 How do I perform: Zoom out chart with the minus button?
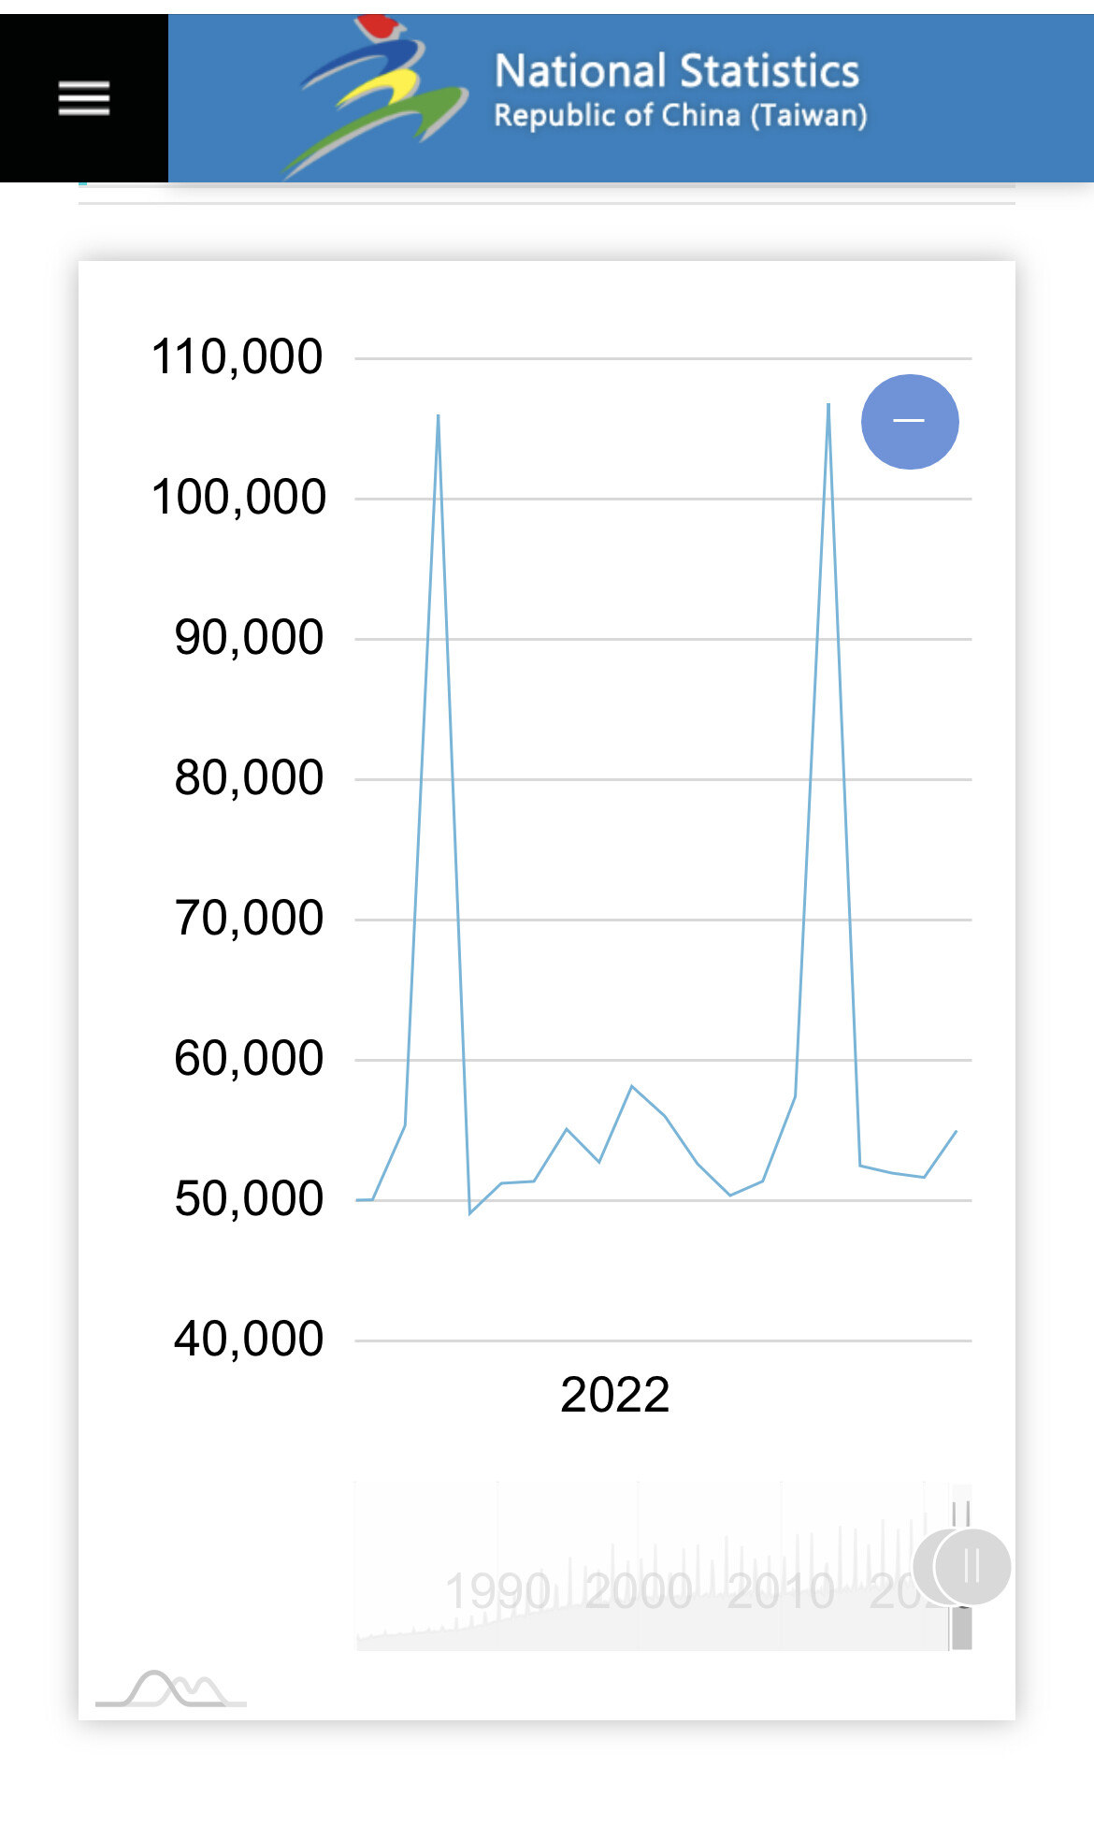coord(909,421)
